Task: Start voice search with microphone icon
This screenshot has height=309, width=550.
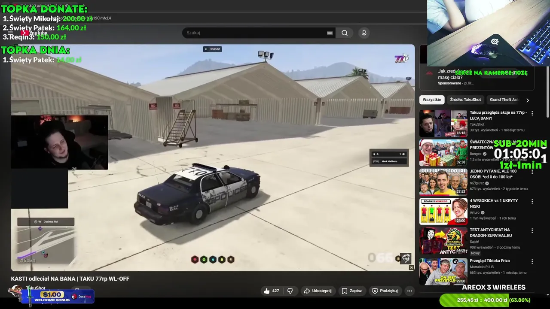Action: pyautogui.click(x=364, y=33)
